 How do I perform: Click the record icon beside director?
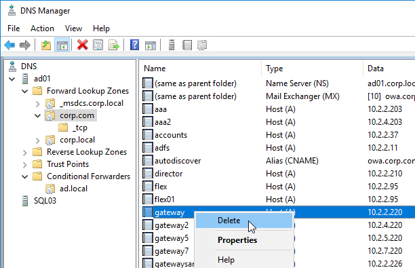click(148, 174)
